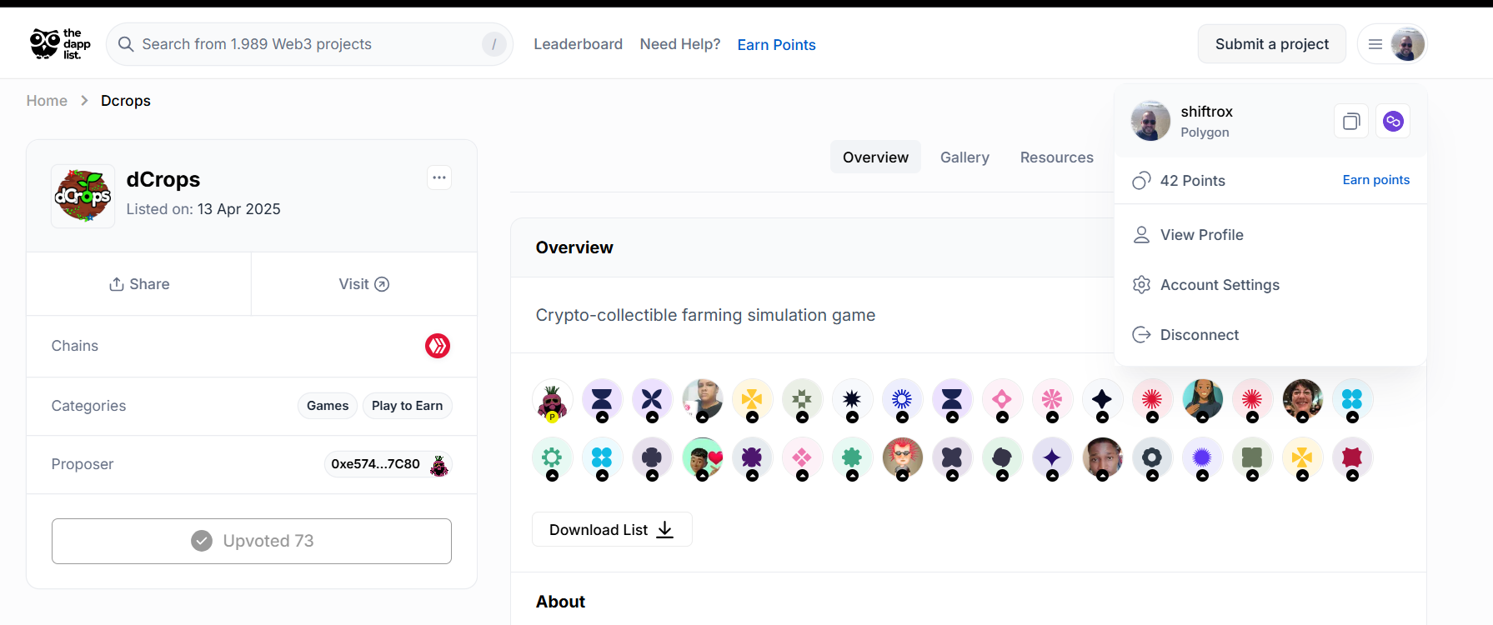Go to Home breadcrumb
This screenshot has width=1493, height=625.
click(47, 101)
